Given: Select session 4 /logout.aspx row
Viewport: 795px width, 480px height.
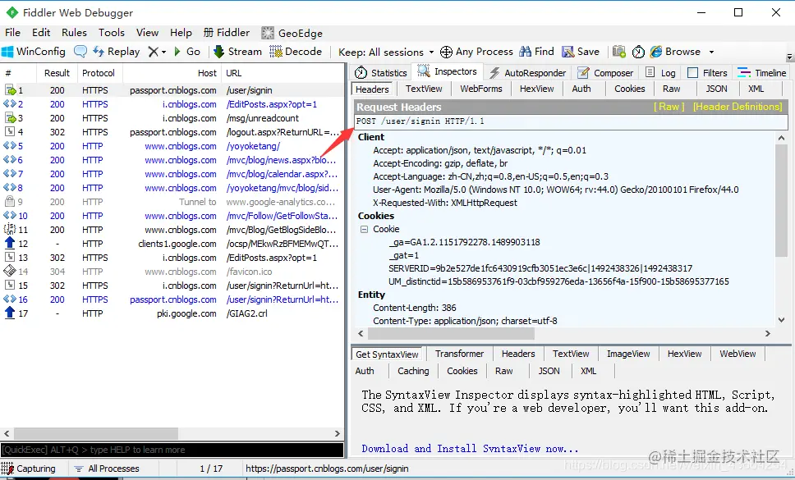Looking at the screenshot, I should pyautogui.click(x=172, y=132).
